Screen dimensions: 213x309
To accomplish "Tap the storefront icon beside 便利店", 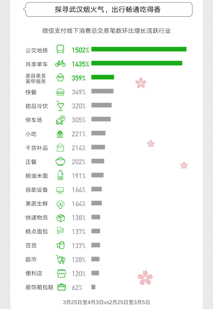I will (x=60, y=274).
